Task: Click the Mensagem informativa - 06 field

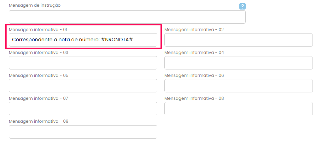Action: tap(239, 86)
